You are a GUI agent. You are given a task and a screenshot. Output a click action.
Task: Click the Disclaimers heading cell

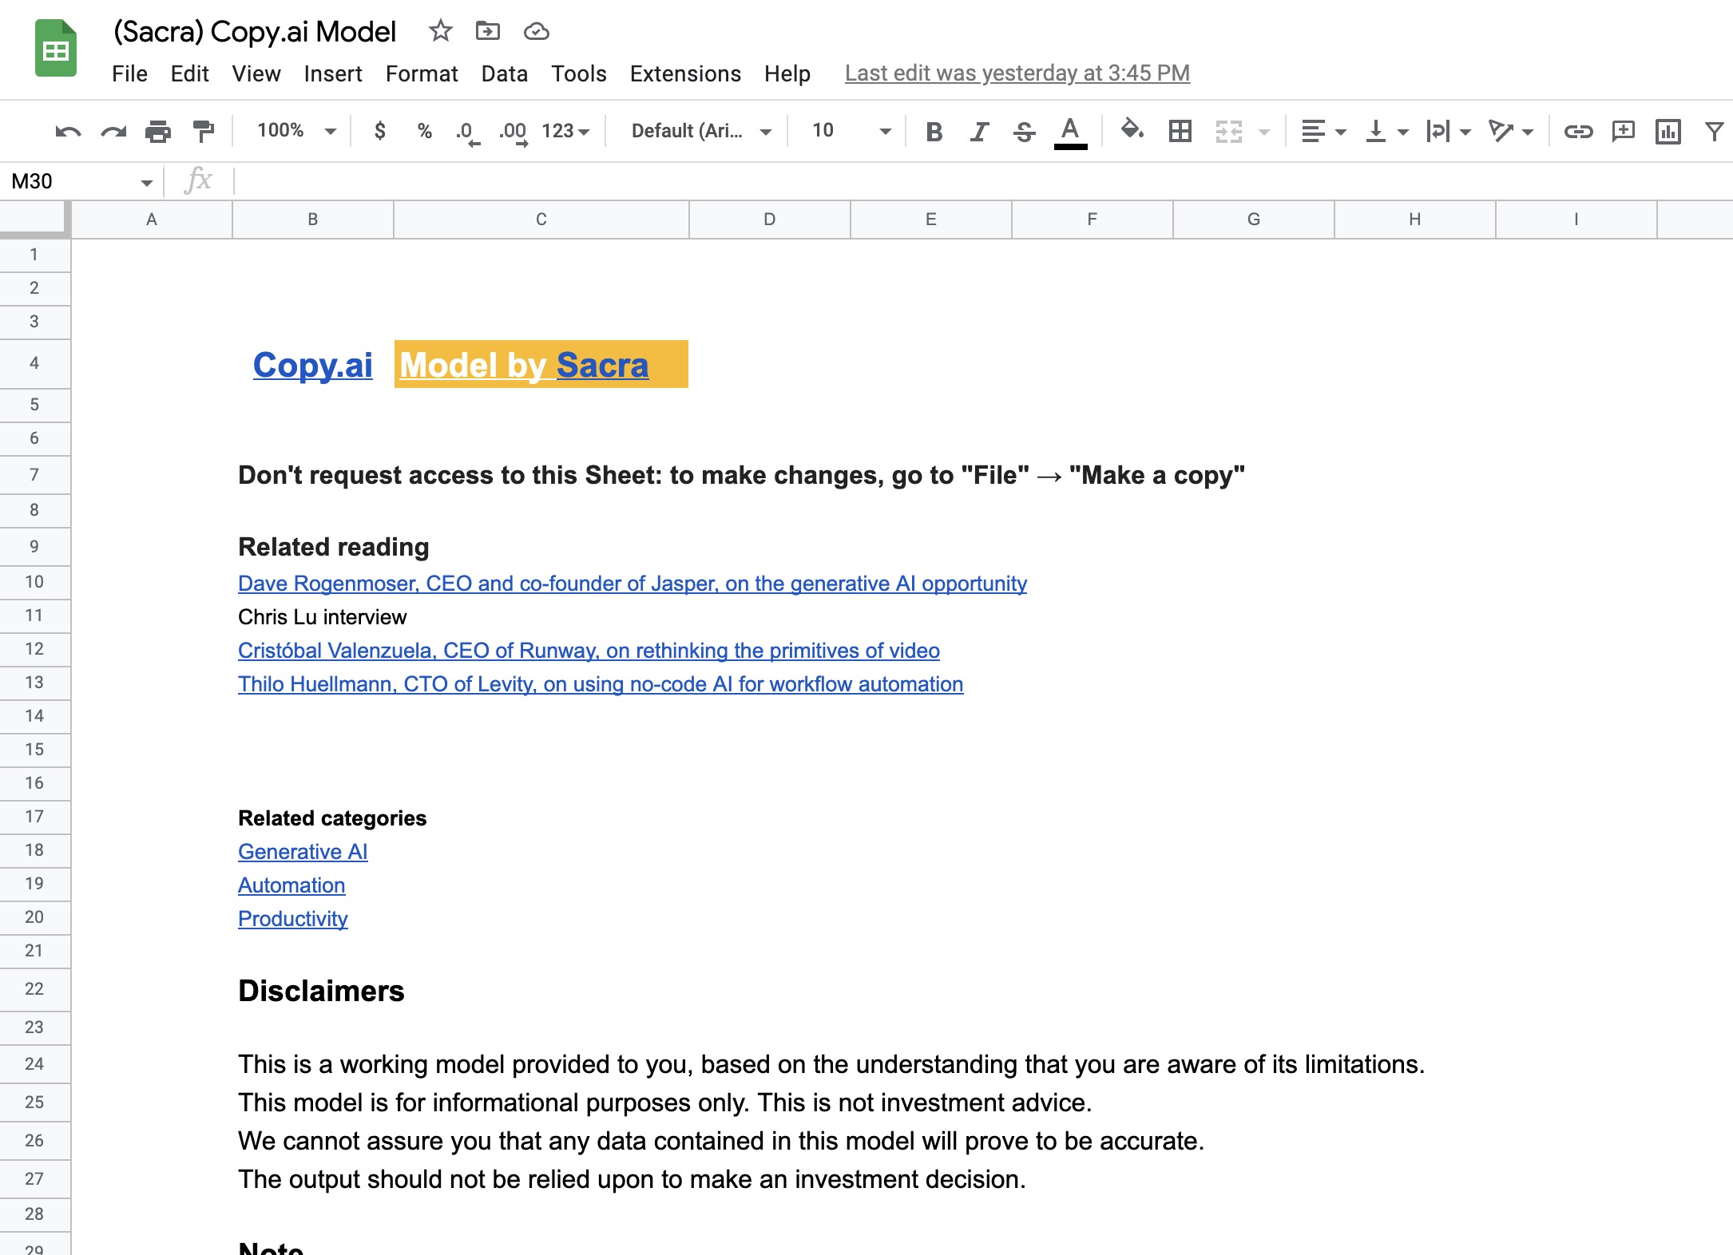pos(321,991)
